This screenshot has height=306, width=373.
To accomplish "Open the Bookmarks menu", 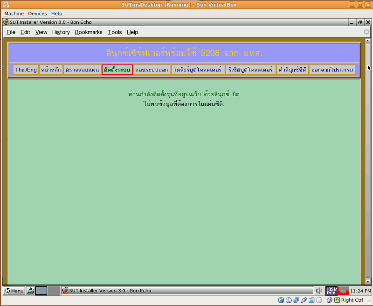I will (x=89, y=32).
